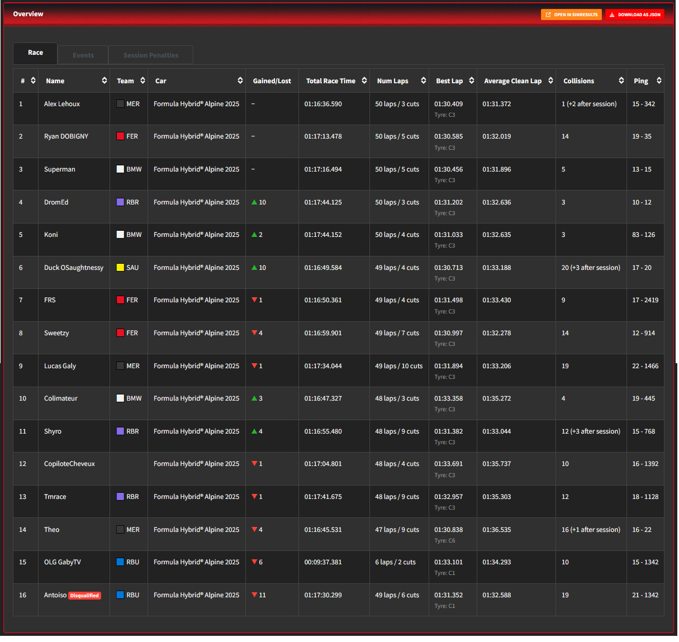
Task: Sort by Average Clean Lap column
Action: 550,80
